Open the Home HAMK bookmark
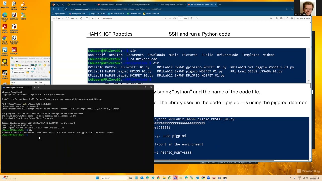 (77, 14)
